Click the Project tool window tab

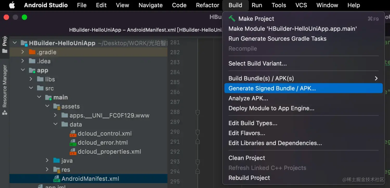tap(5, 44)
